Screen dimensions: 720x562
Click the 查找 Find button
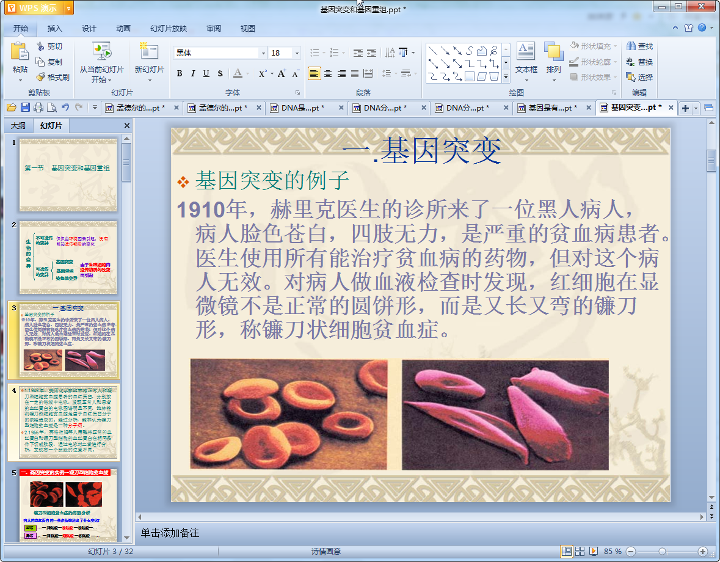click(x=639, y=46)
